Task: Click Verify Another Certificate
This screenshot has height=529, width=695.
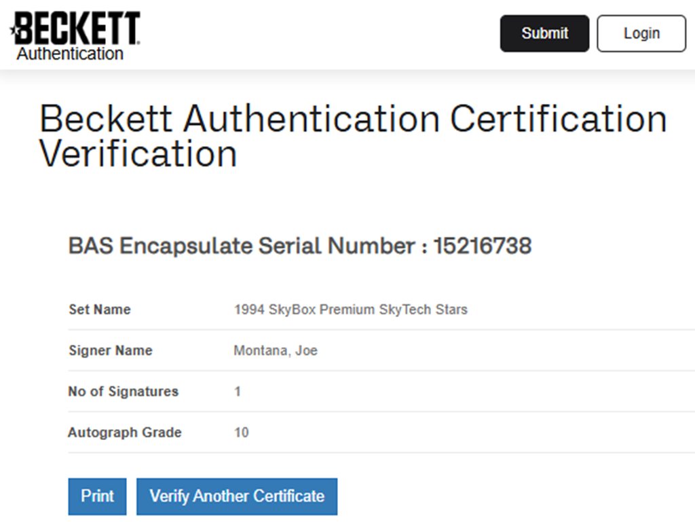Action: tap(237, 496)
